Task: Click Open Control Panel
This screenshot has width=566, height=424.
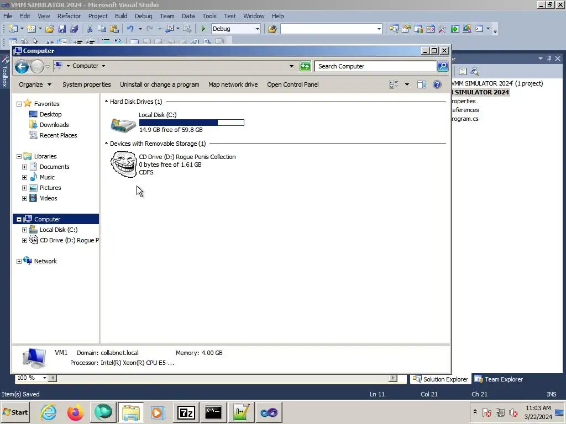Action: [x=293, y=84]
